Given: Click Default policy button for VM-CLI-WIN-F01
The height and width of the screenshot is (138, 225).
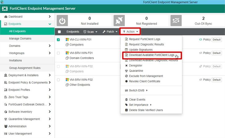Looking at the screenshot, I should click(x=217, y=40).
